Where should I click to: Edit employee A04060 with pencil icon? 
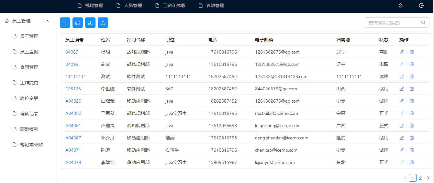tap(402, 113)
